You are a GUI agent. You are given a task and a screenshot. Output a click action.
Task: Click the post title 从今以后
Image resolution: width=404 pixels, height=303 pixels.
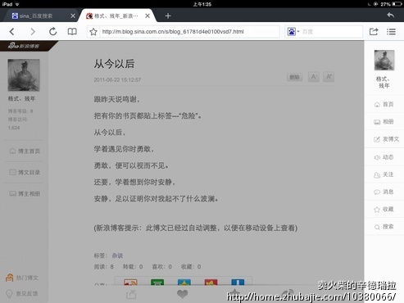click(x=114, y=64)
